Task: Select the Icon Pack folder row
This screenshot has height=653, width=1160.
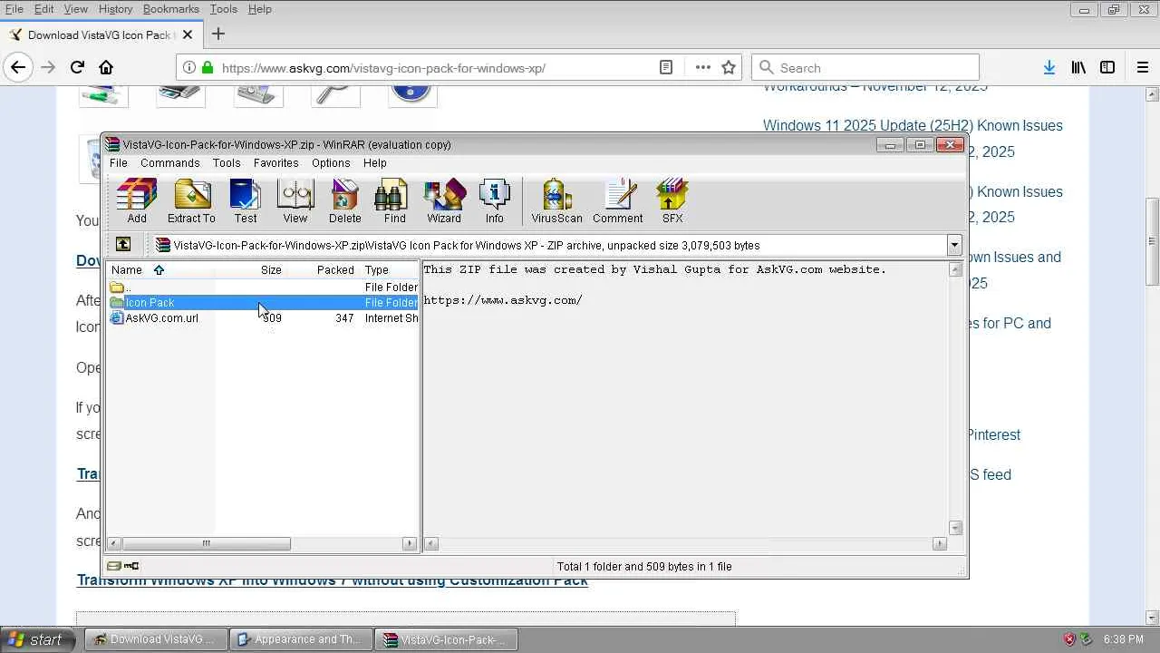Action: [263, 302]
